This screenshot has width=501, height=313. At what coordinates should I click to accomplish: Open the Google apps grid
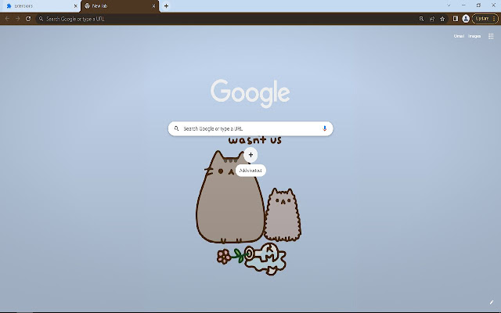(x=491, y=36)
